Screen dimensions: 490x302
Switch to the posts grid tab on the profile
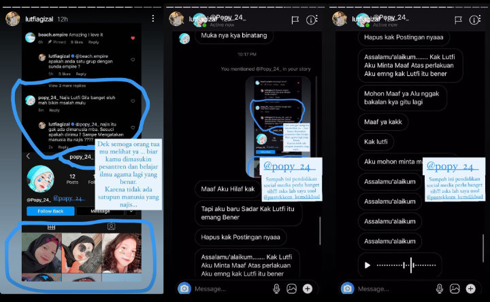(51, 227)
